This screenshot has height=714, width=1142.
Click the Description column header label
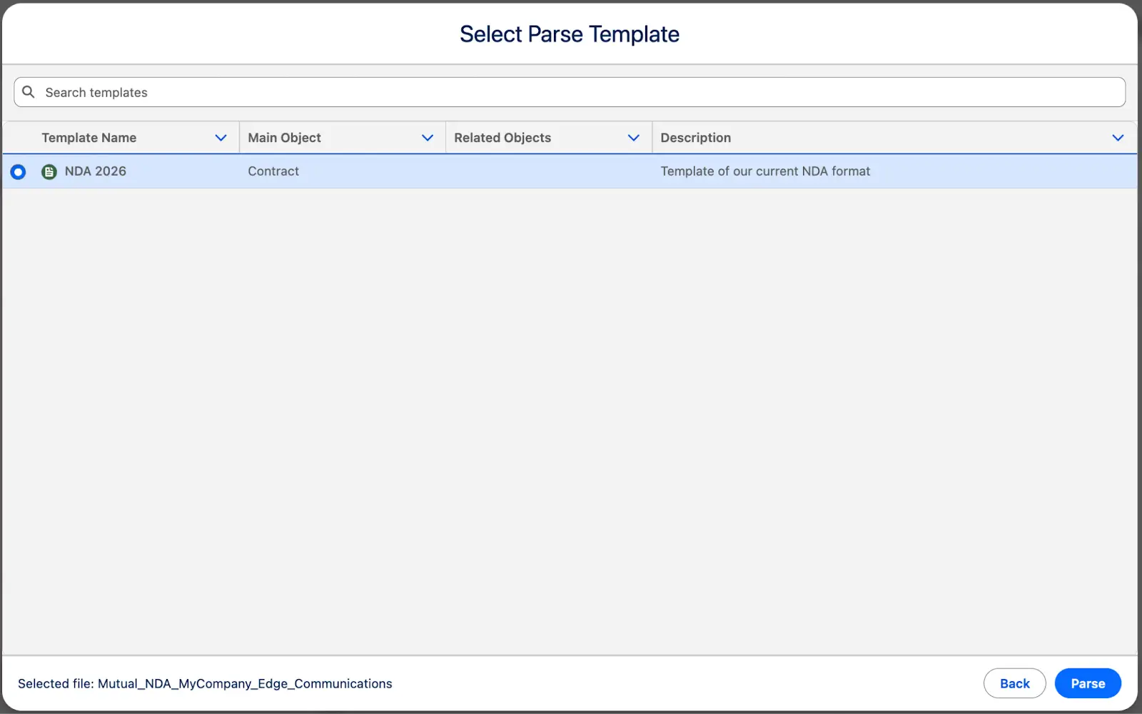pyautogui.click(x=695, y=138)
